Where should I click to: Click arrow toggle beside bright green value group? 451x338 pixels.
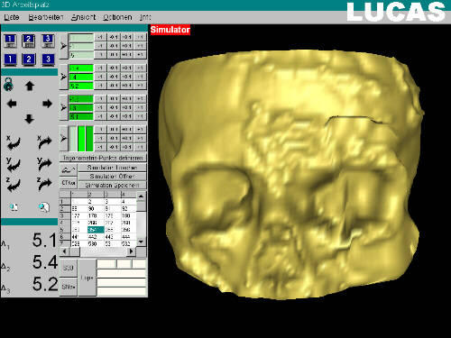[63, 77]
